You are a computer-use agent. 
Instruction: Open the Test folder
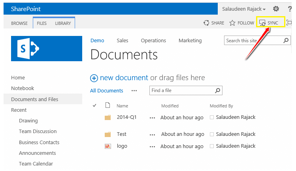coord(122,134)
